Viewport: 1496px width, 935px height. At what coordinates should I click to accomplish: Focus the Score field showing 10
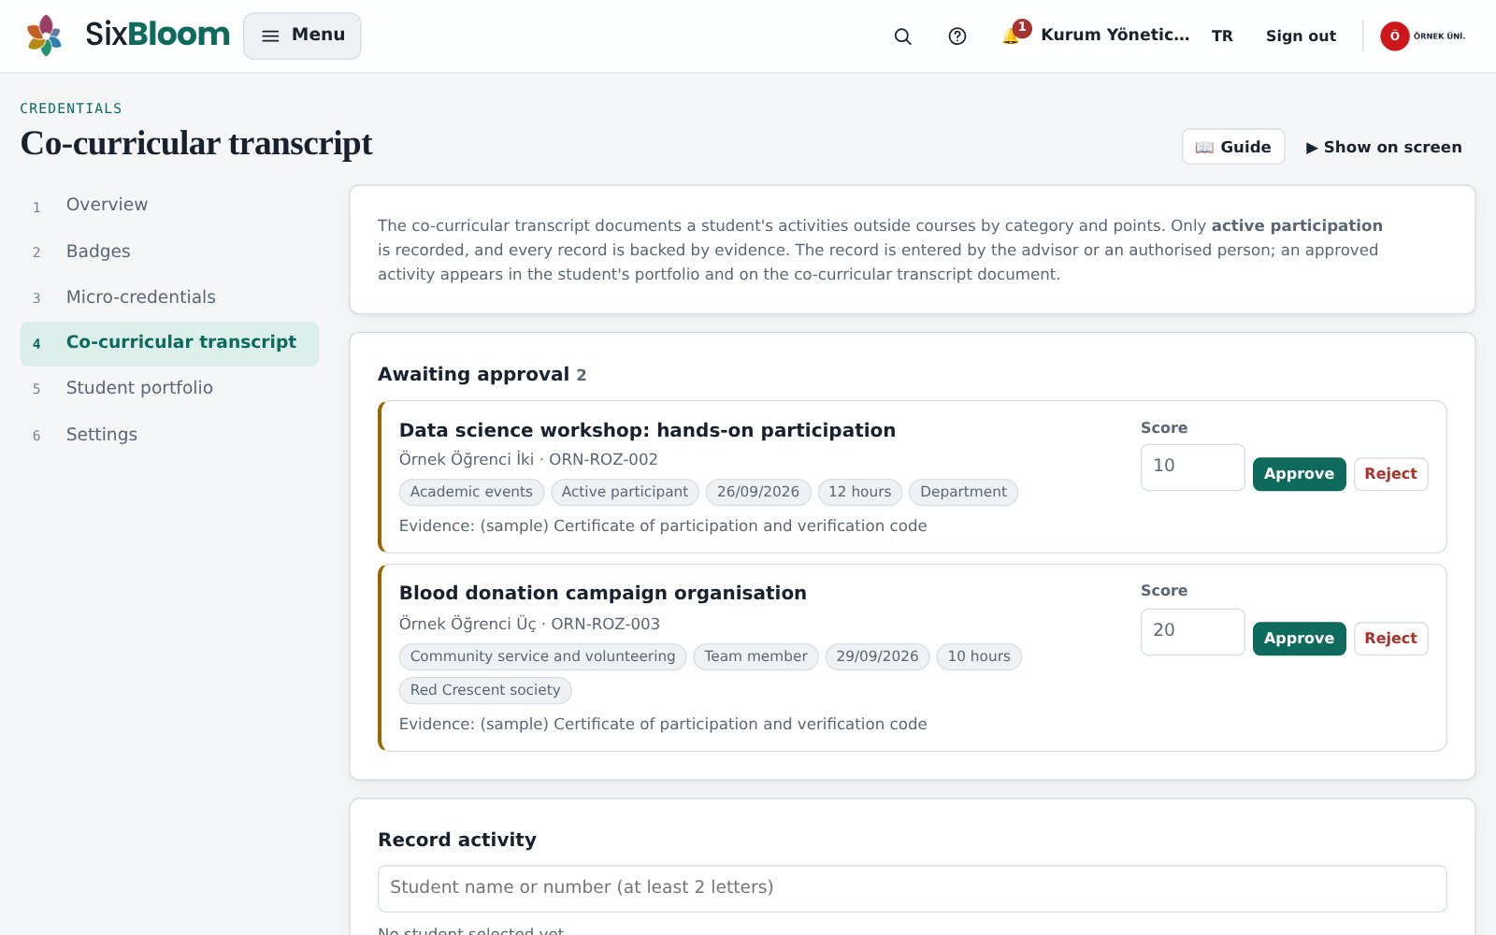click(1192, 467)
